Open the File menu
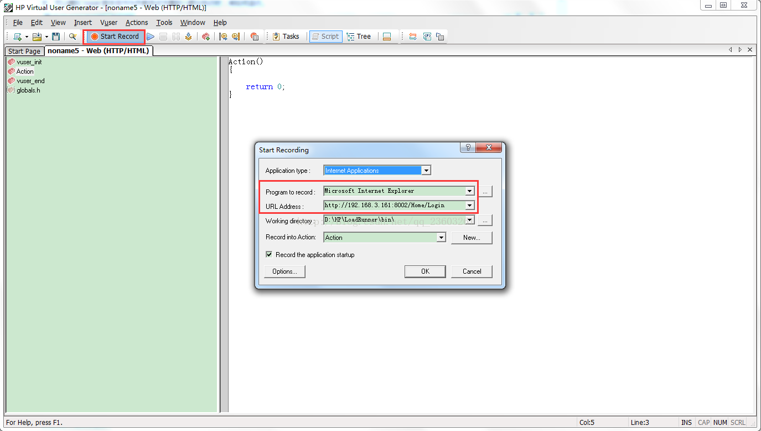 (18, 23)
